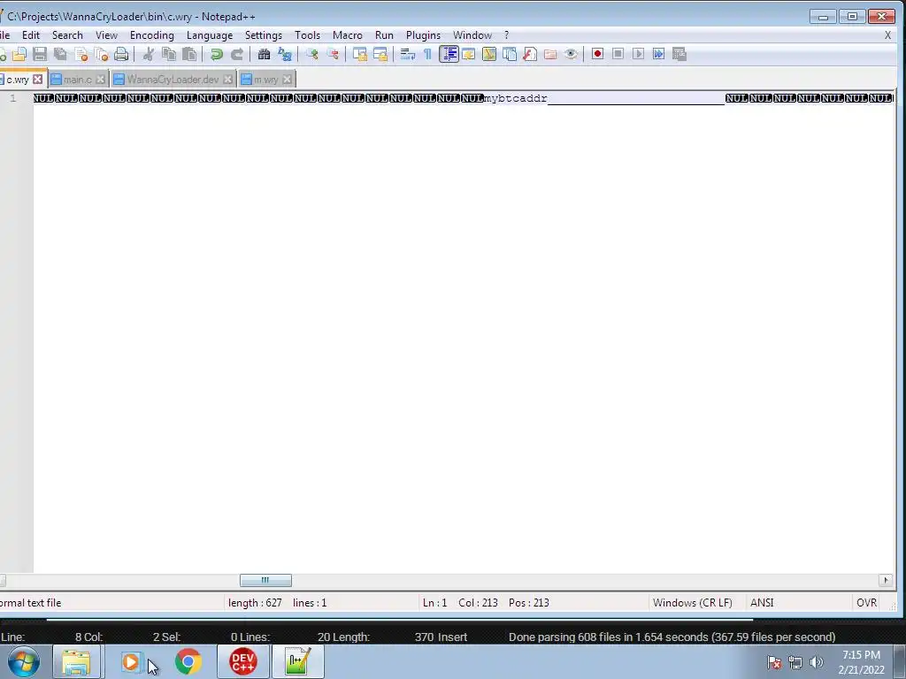906x679 pixels.
Task: Open the User Defined Language dialog icon
Action: pos(469,54)
